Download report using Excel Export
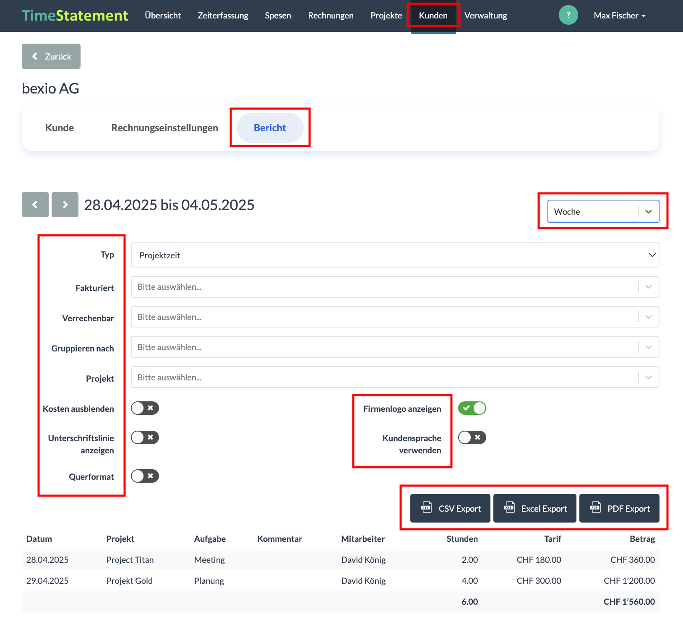This screenshot has height=619, width=683. tap(534, 508)
